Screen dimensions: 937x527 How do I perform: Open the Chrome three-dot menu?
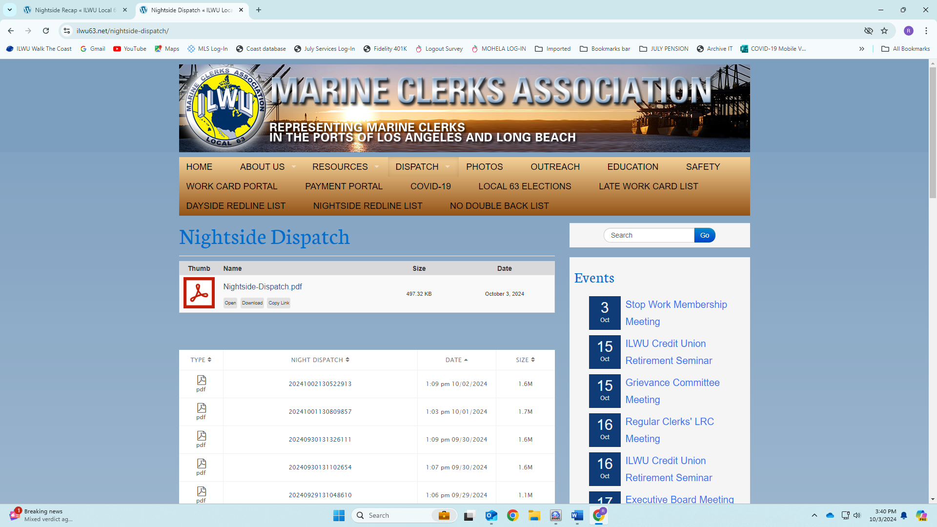tap(926, 31)
